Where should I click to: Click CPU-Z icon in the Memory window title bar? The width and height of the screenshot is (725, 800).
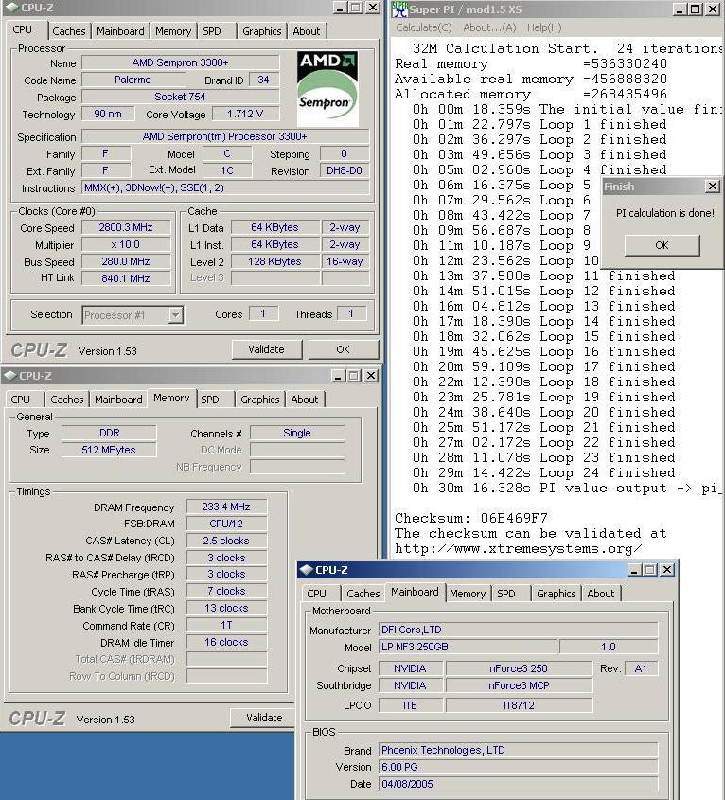coord(9,376)
